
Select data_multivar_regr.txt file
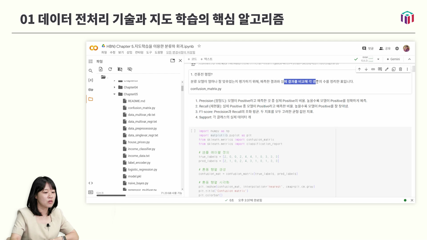tap(143, 121)
